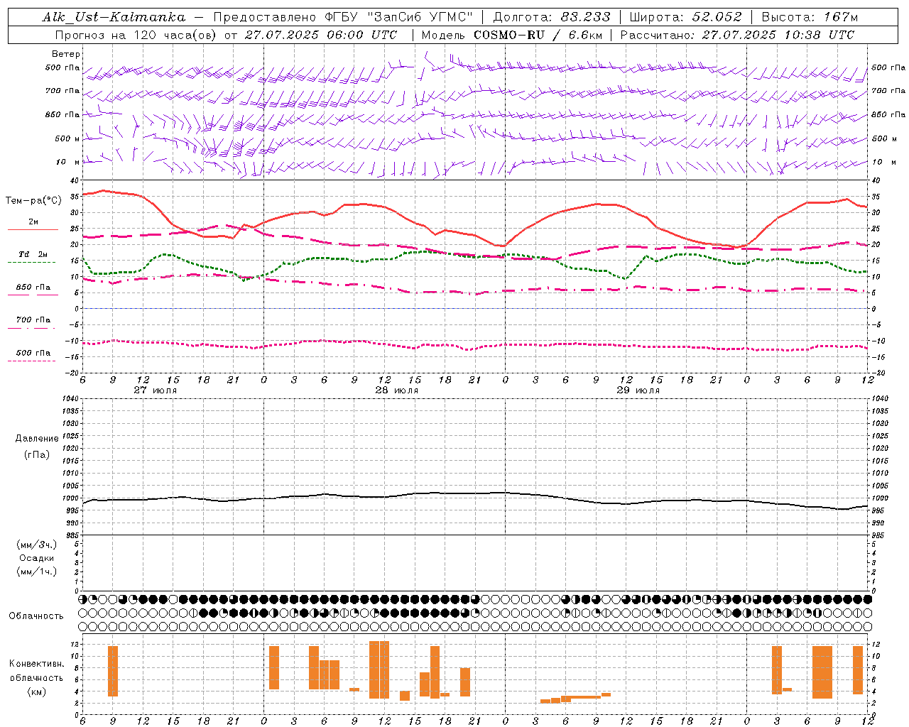Viewport: 909px width, 727px height.
Task: Click the Облачность row label
Action: [x=36, y=616]
